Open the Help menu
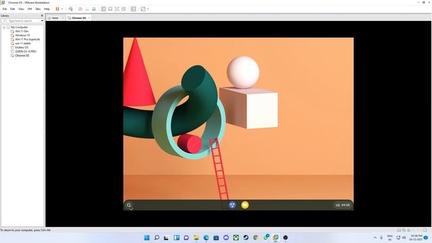Screen dimensions: 432x243 coord(47,9)
